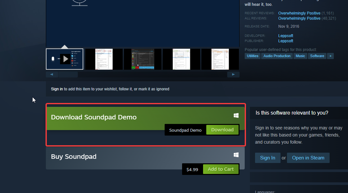This screenshot has width=348, height=193.
Task: Click the right arrow of thumbnail strip
Action: click(x=233, y=75)
